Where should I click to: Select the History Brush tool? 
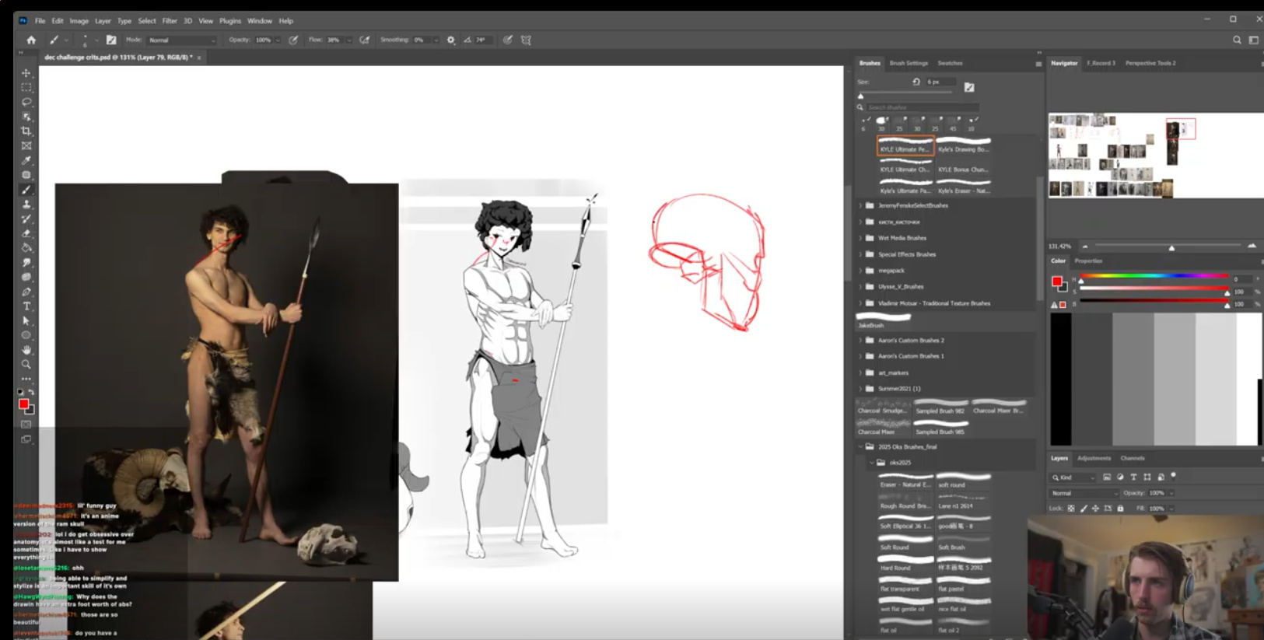click(26, 219)
